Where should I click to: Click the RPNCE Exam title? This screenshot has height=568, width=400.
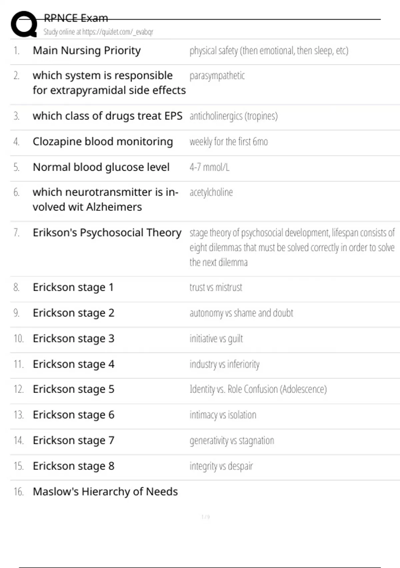[76, 18]
